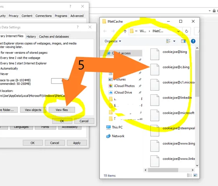Expand the view options dropdown arrow
Image resolution: width=218 pixels, height=186 pixels.
174,41
